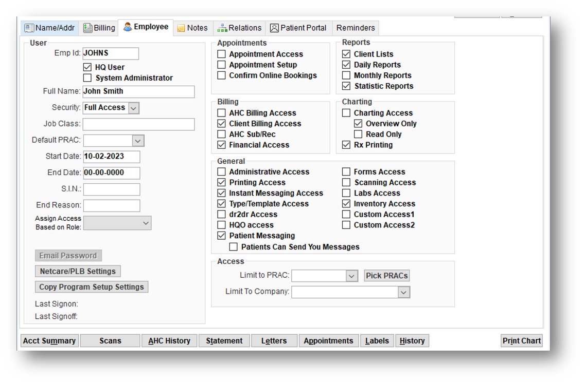Toggle Instant Messaging Access

pyautogui.click(x=222, y=193)
